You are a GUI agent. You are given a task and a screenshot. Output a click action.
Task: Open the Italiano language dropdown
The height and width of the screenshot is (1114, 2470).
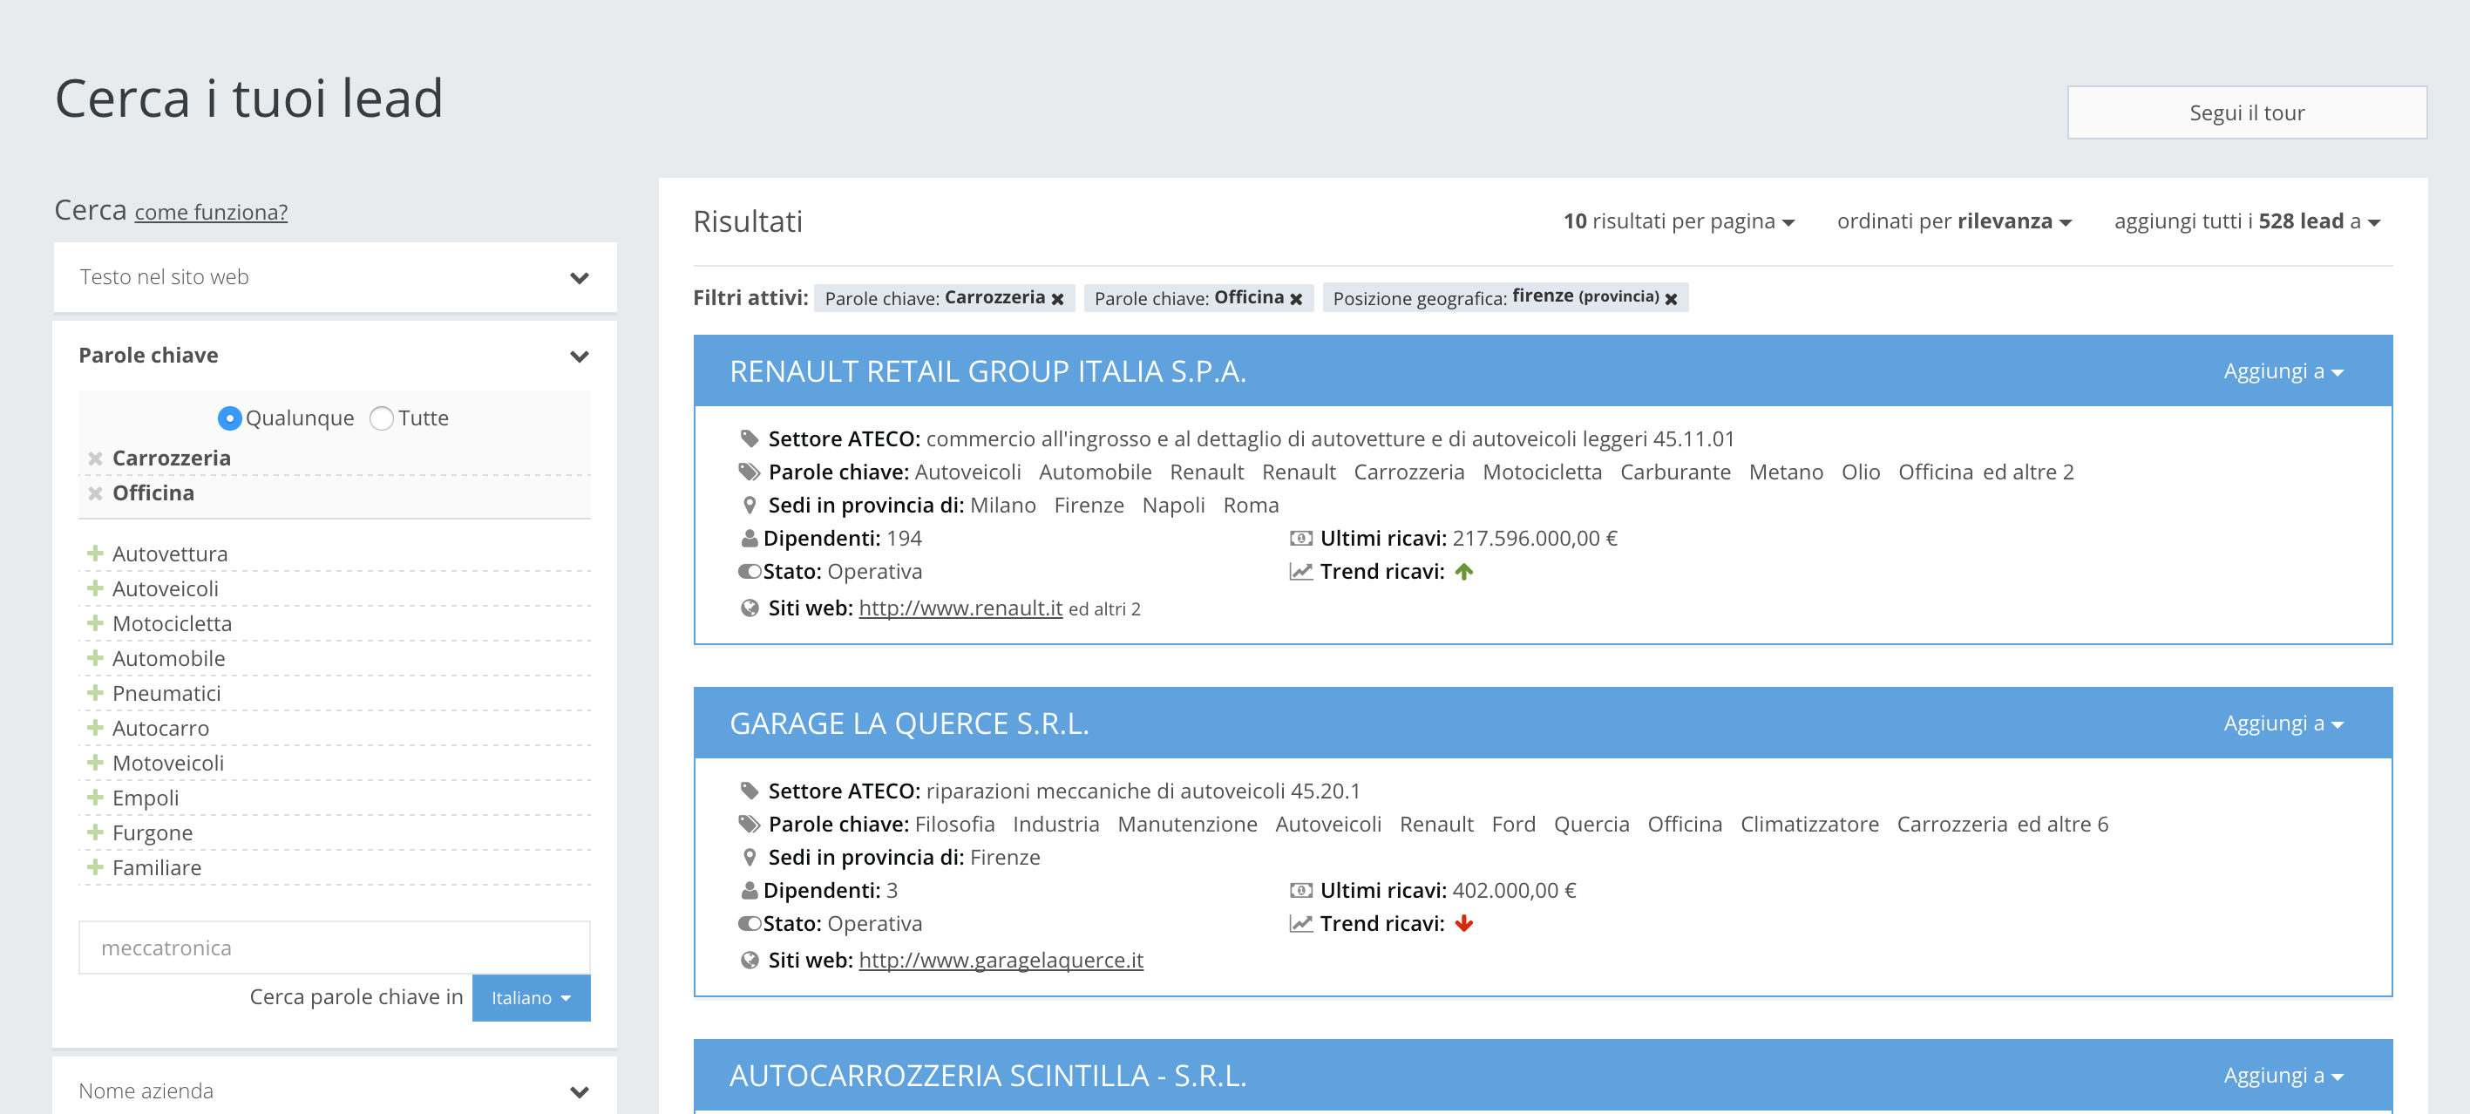(530, 997)
